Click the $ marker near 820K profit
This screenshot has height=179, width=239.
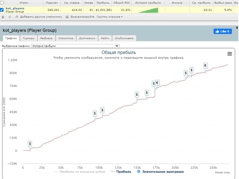point(186,73)
